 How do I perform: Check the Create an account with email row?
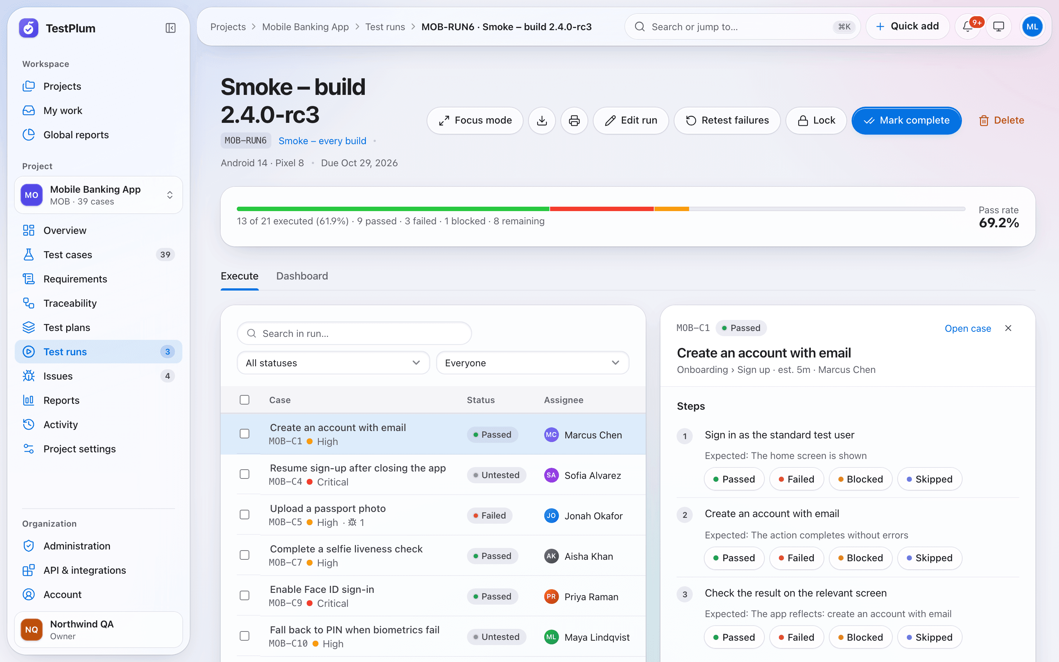(245, 434)
